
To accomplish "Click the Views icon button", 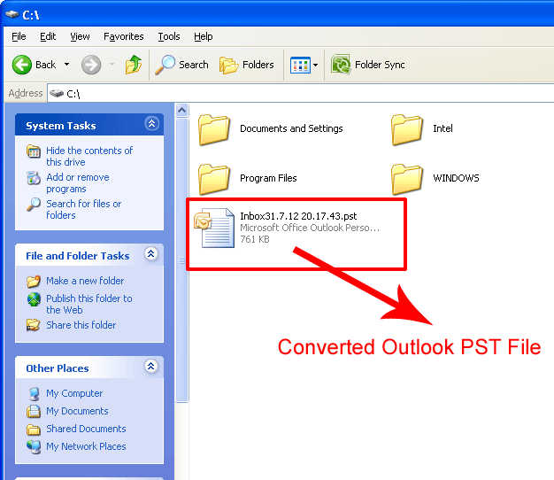I will pyautogui.click(x=300, y=65).
